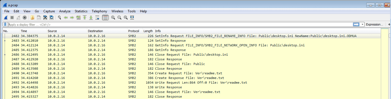The image size is (391, 99).
Task: Open the Wireless menu
Action: pos(117,11)
